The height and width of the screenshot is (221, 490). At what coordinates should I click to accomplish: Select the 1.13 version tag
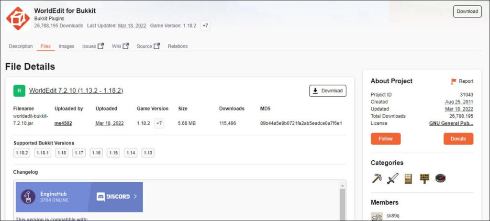pos(148,153)
